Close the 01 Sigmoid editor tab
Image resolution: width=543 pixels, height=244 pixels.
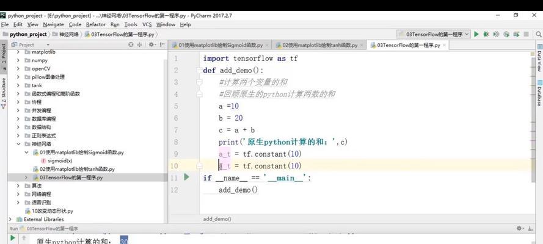tap(268, 45)
